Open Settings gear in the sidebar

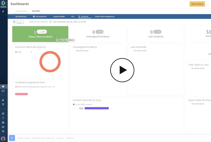coord(3,131)
